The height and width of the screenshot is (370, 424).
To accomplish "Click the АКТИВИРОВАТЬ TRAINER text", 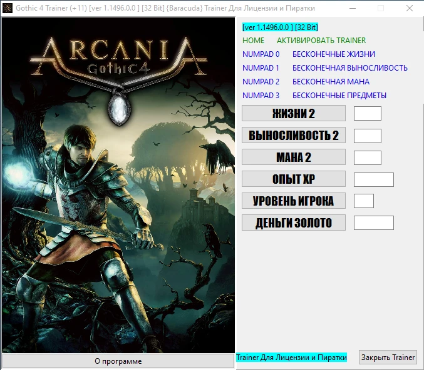I will 321,41.
